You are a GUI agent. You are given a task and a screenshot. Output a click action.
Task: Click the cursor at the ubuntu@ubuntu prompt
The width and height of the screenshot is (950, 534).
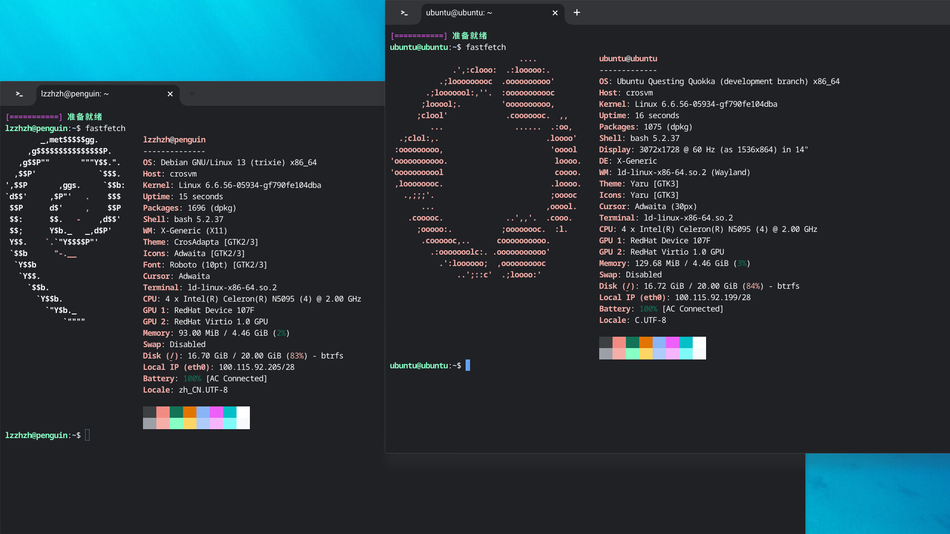pyautogui.click(x=468, y=365)
